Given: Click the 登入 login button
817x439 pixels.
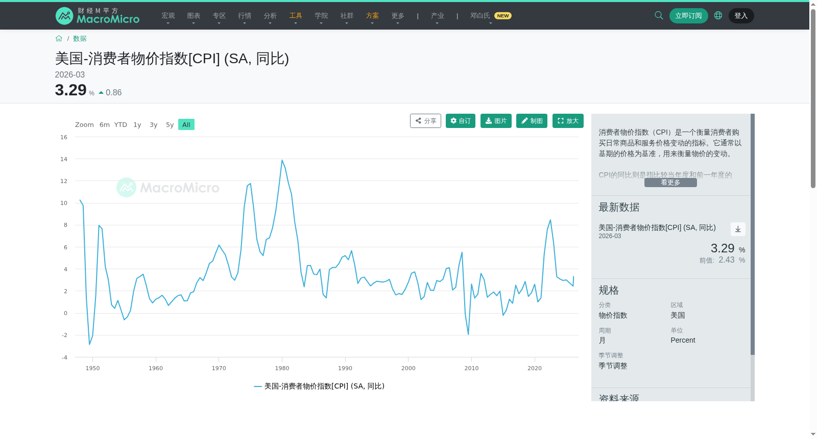Looking at the screenshot, I should 741,16.
